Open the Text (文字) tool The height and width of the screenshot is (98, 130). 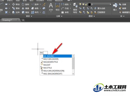pyautogui.click(x=51, y=7)
